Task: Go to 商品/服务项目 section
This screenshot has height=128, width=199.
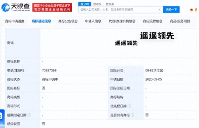Action: (x=180, y=21)
